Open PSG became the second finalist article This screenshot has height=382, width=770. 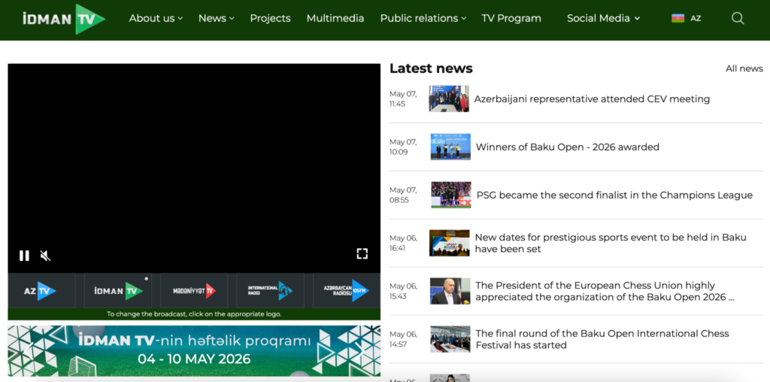614,196
